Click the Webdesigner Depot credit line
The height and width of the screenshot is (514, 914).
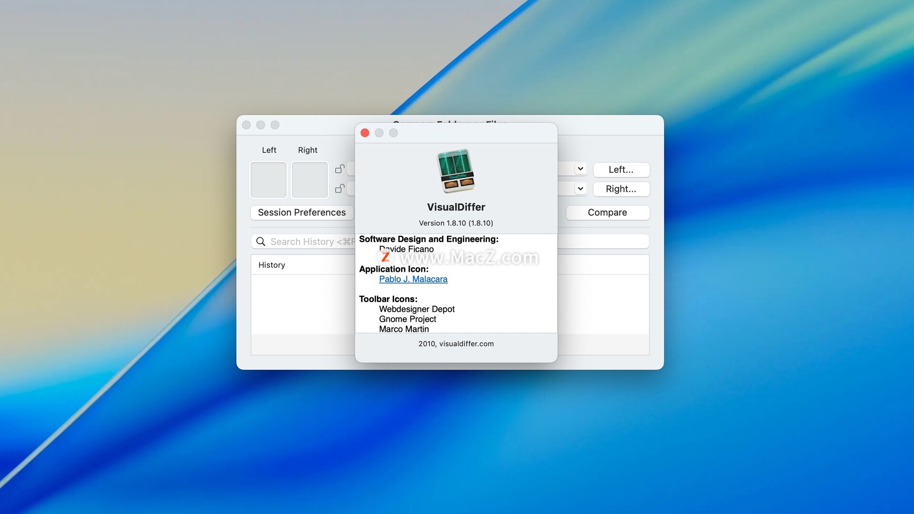[x=417, y=309]
